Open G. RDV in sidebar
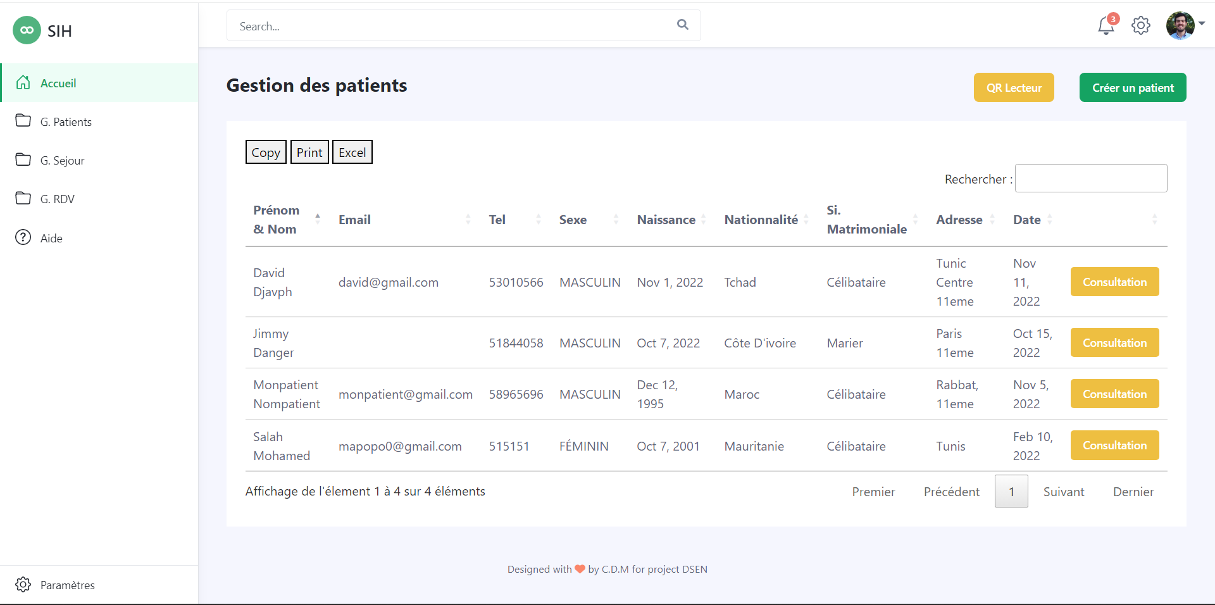 (x=57, y=199)
